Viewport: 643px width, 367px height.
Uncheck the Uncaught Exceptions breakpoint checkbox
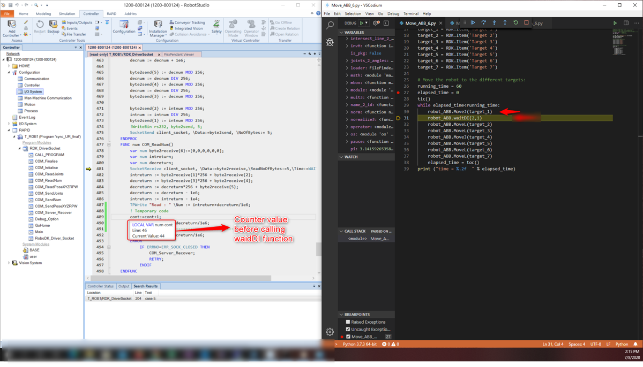(x=348, y=329)
